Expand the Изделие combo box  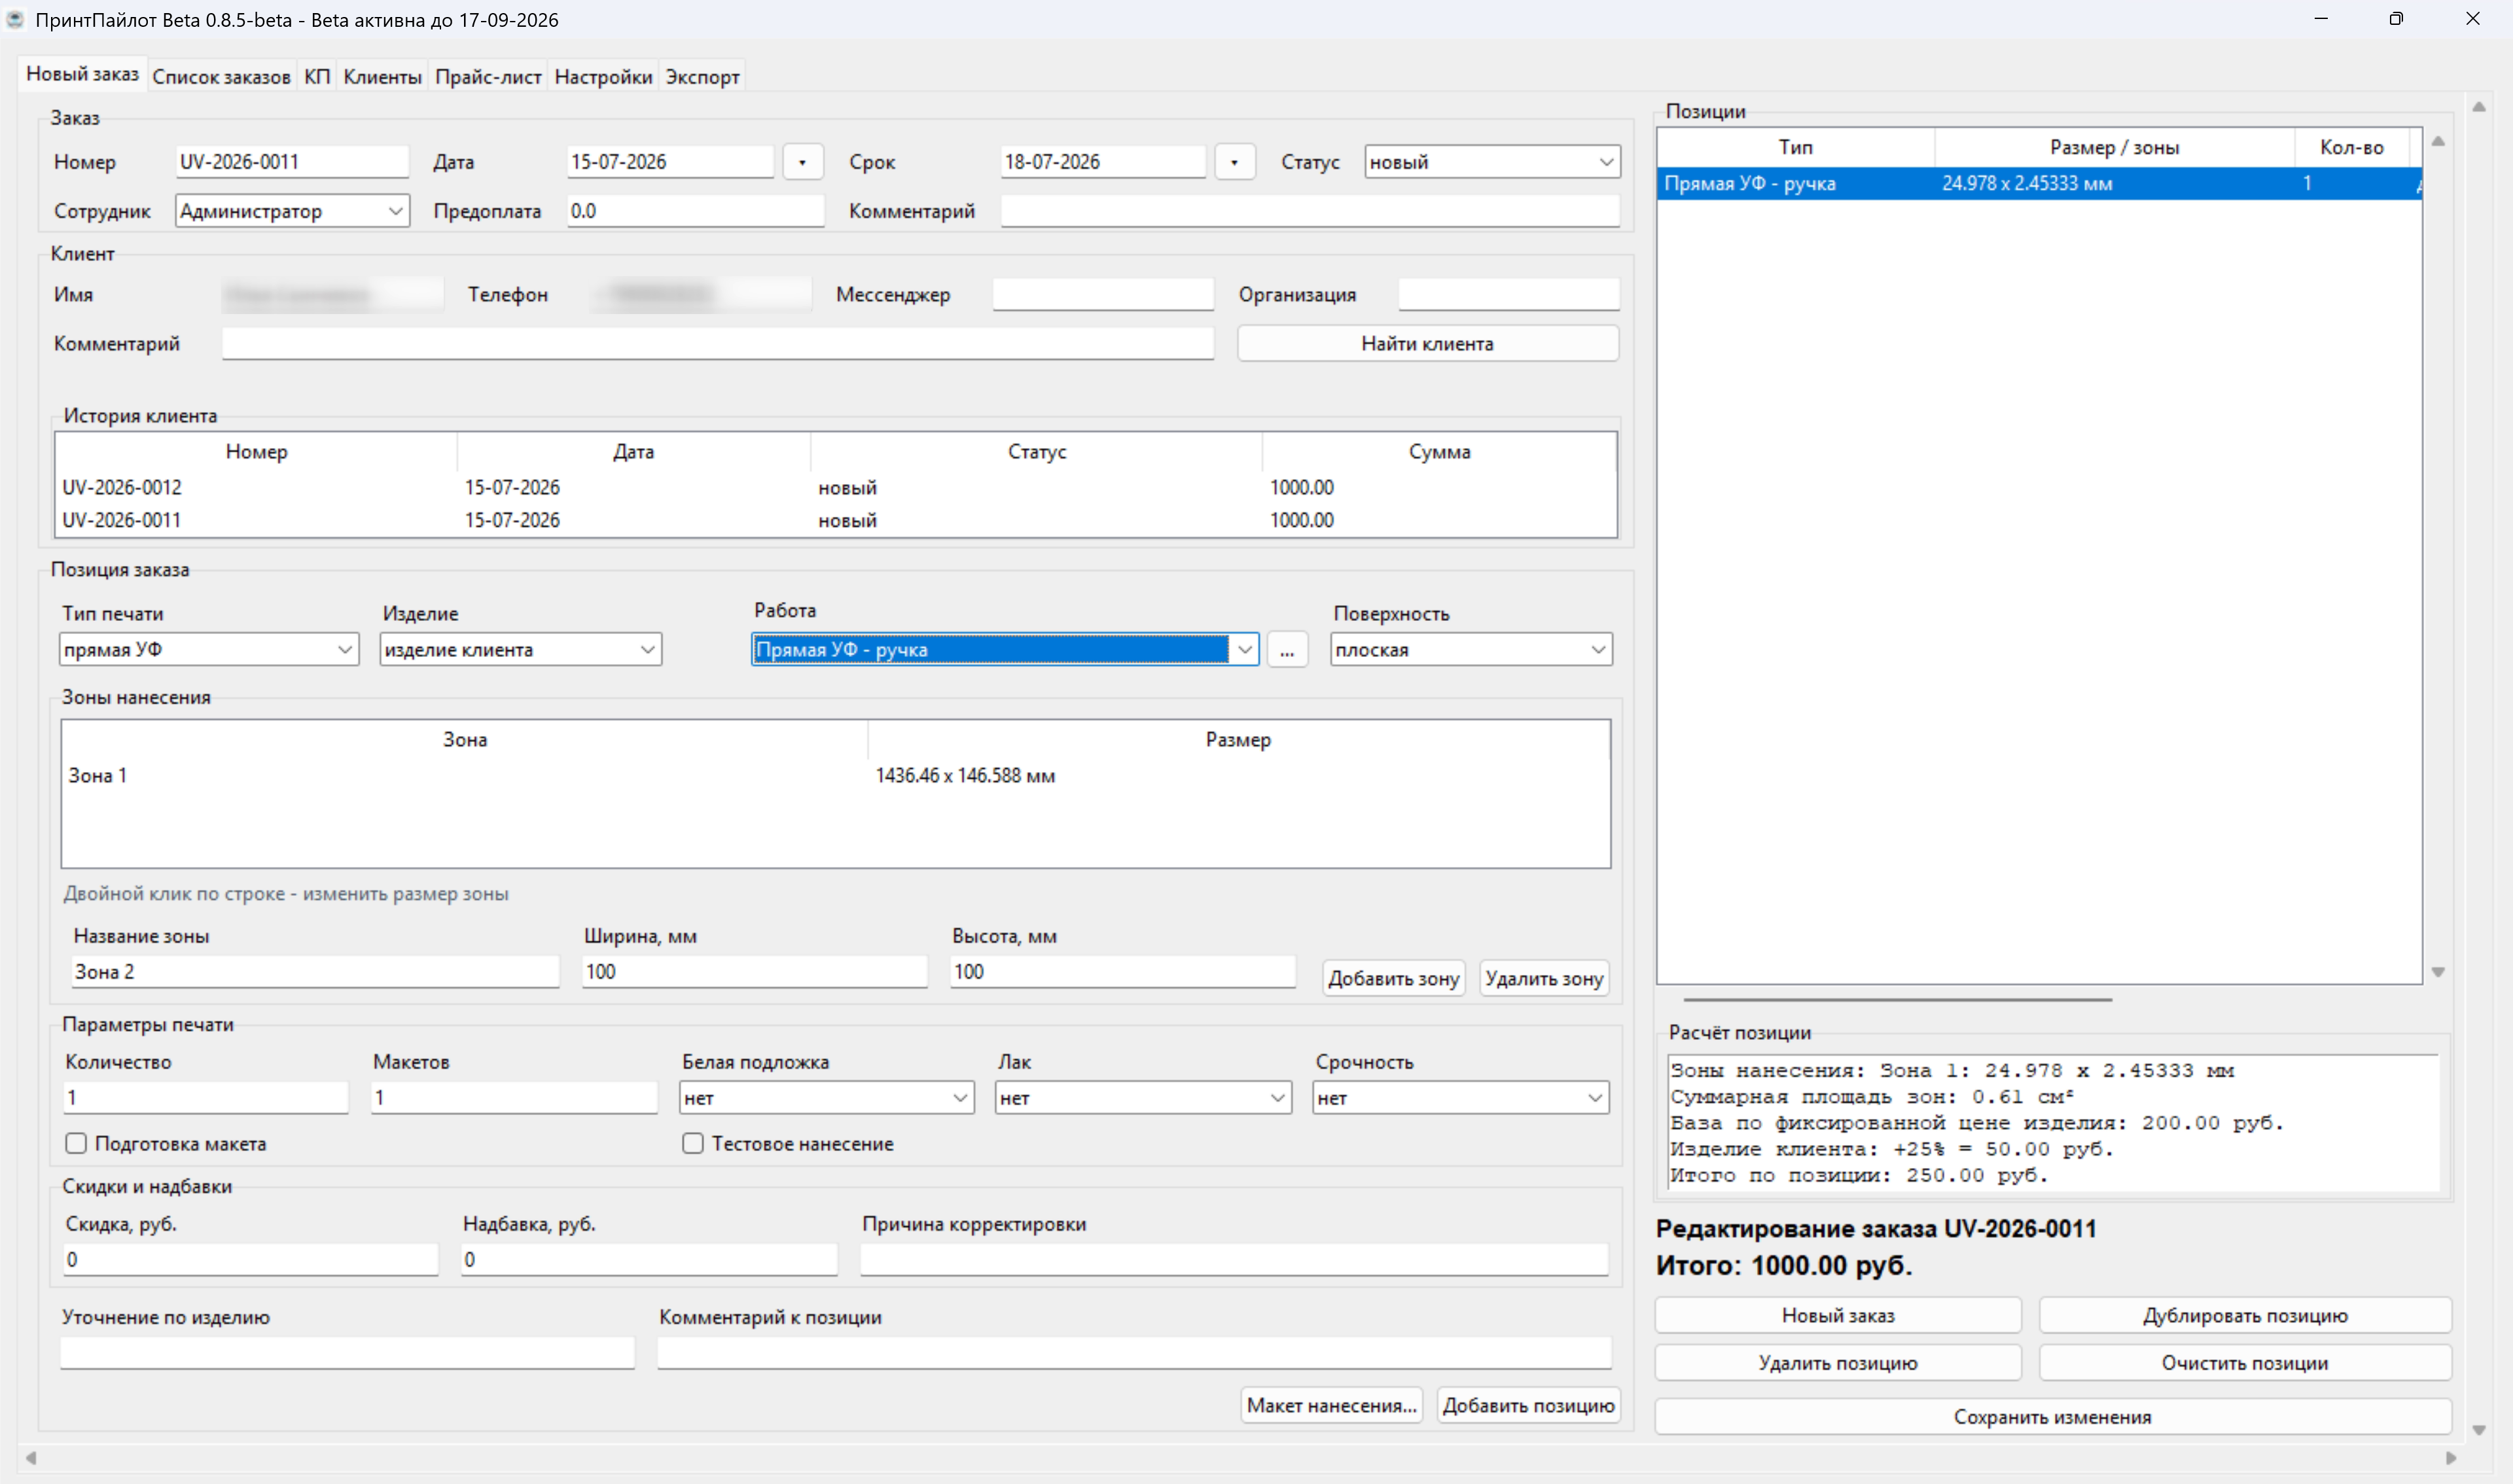tap(521, 650)
